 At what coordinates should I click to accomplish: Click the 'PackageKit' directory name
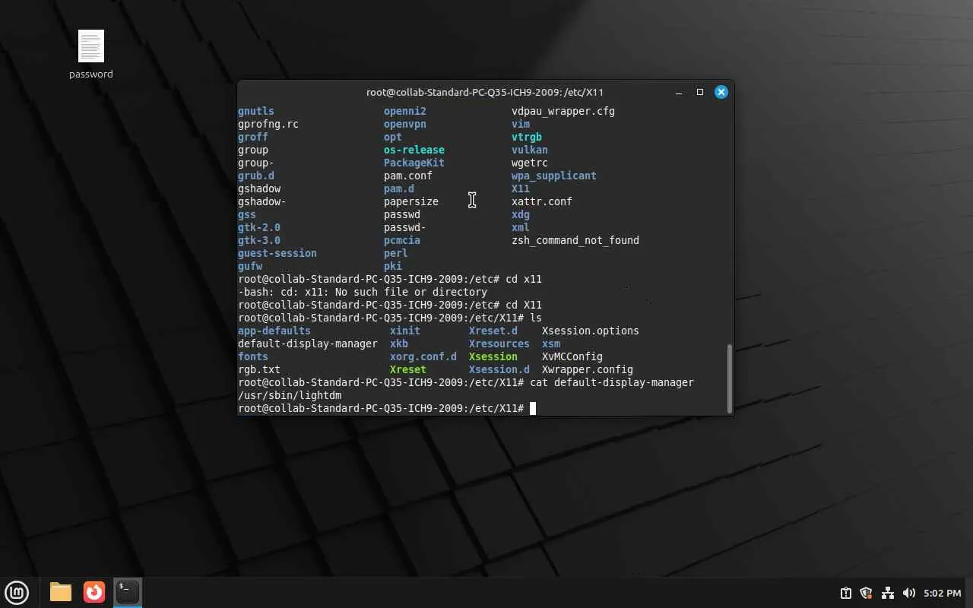coord(414,163)
